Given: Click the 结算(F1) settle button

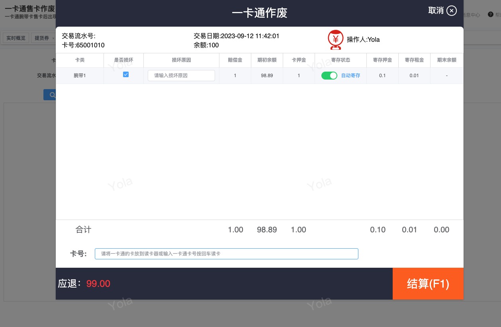Looking at the screenshot, I should point(428,284).
